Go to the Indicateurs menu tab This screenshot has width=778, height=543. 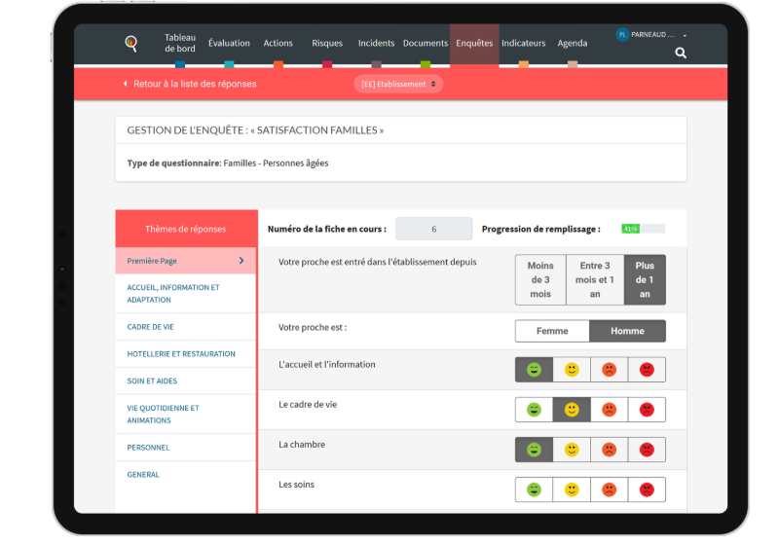(x=523, y=44)
